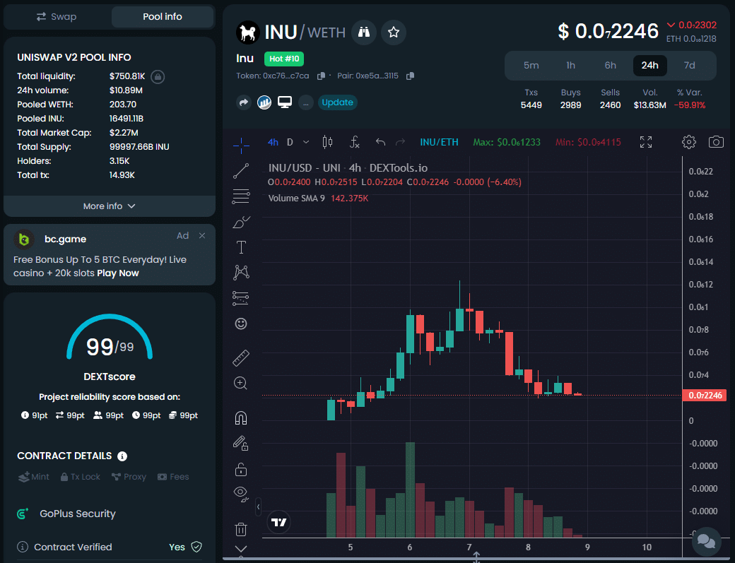735x563 pixels.
Task: Toggle lock all drawing tools
Action: [241, 469]
